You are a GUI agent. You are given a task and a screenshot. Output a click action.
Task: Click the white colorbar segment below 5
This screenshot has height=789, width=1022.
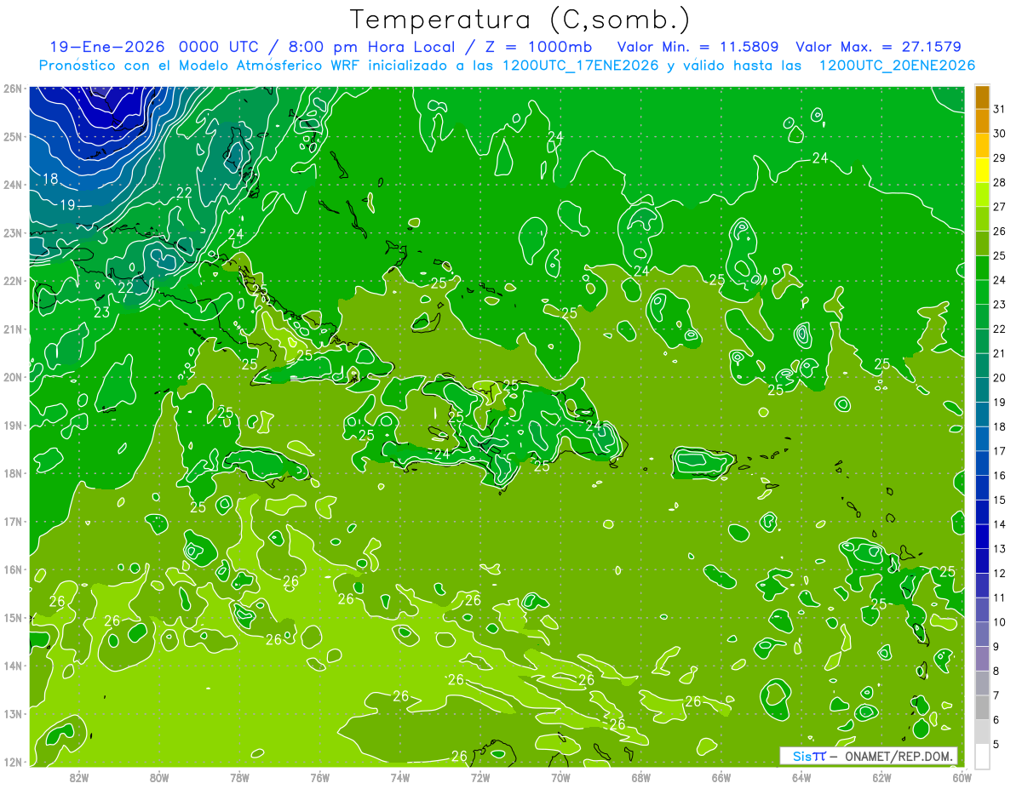pyautogui.click(x=982, y=756)
